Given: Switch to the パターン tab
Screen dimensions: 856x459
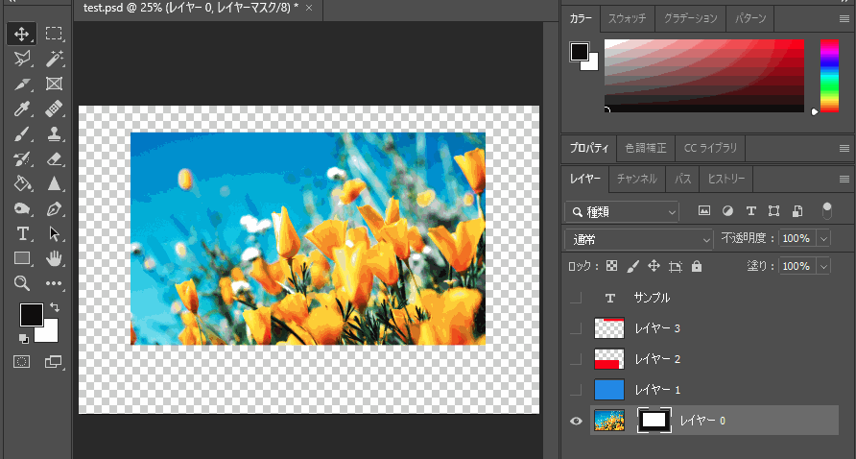Looking at the screenshot, I should click(750, 18).
